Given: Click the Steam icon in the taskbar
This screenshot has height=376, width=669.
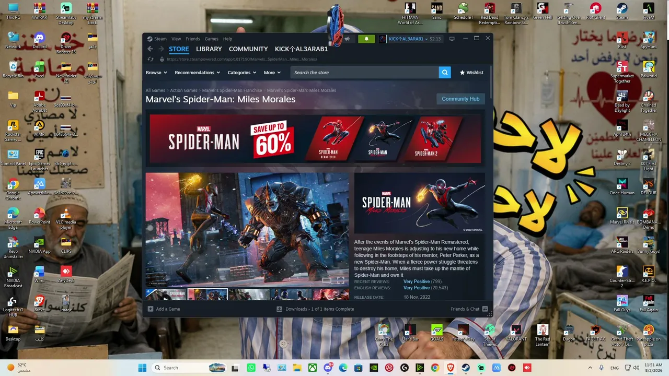Looking at the screenshot, I should pos(466,368).
